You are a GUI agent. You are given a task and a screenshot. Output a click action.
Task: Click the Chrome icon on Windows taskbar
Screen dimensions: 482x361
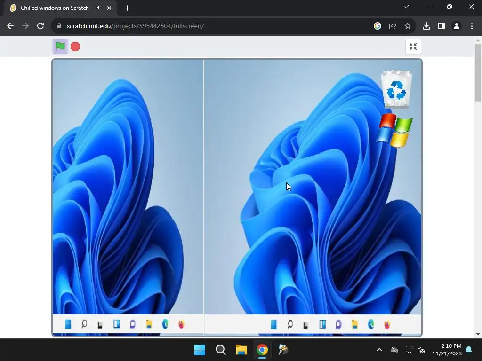(262, 350)
